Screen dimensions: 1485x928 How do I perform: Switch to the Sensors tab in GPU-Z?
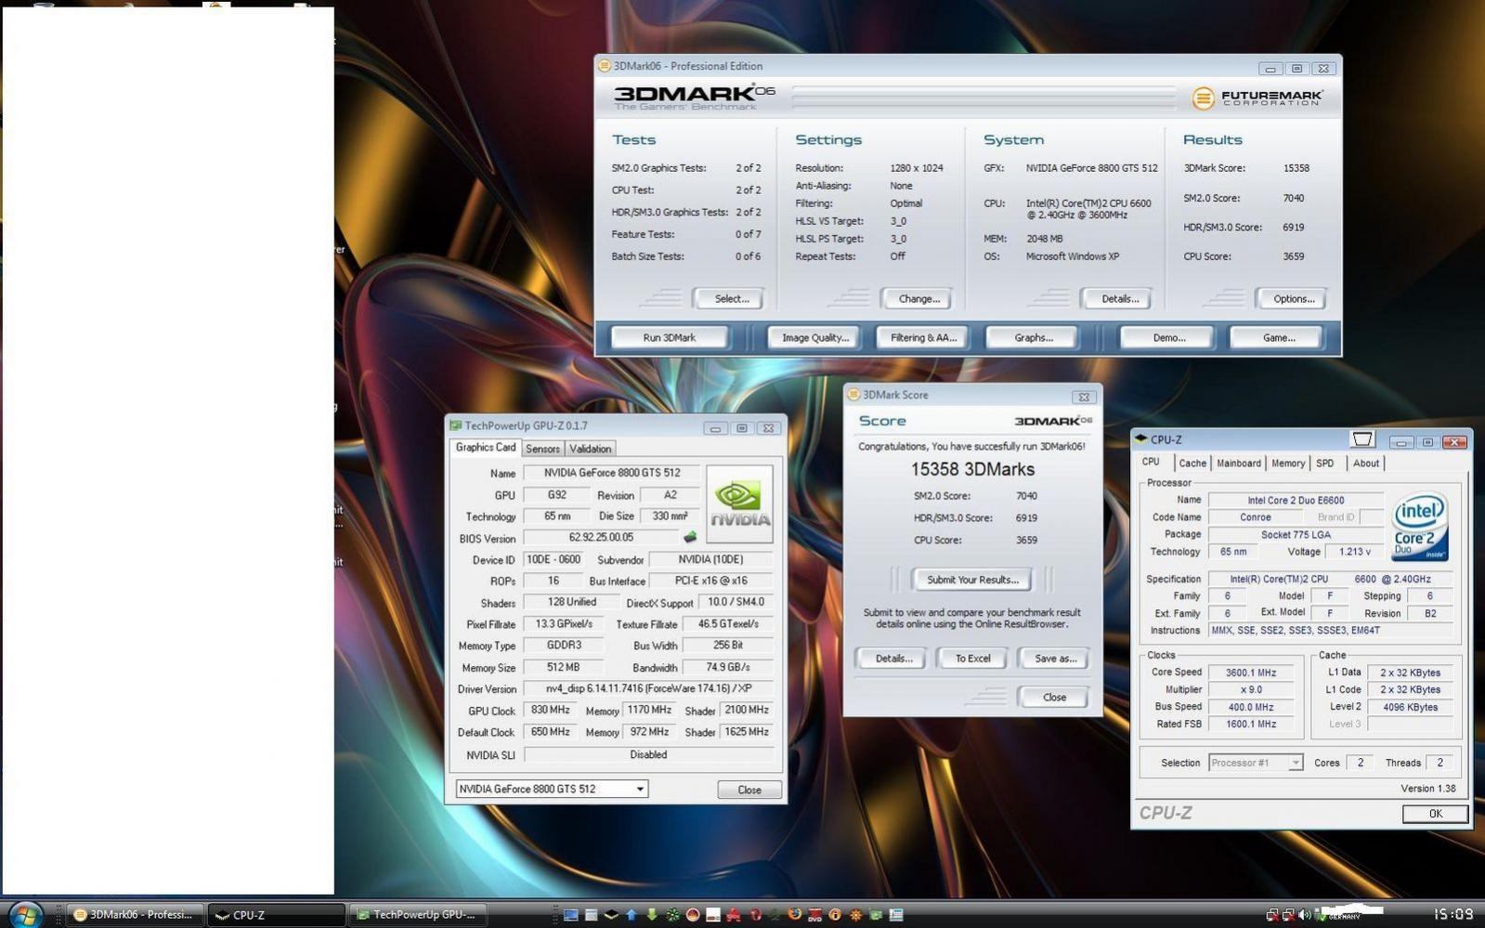(542, 449)
